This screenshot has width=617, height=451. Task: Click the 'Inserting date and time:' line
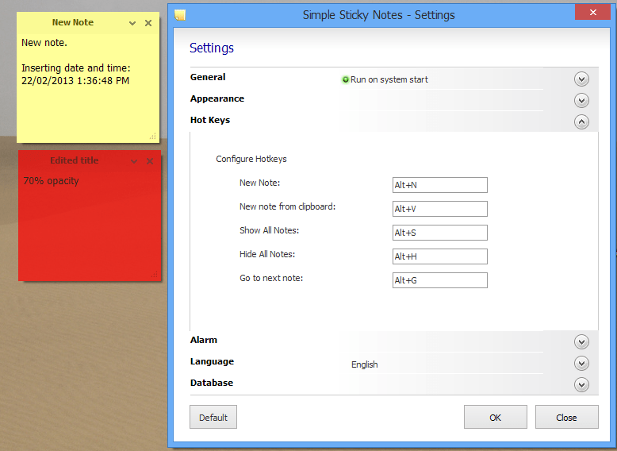76,68
